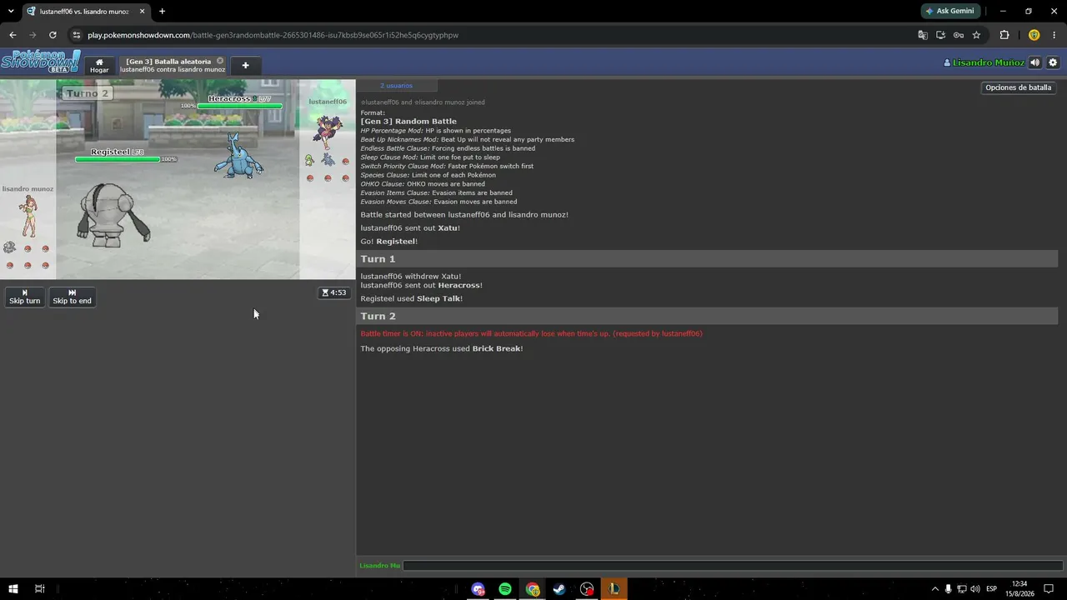Expand Chrome tab search dropdown

coord(11,11)
